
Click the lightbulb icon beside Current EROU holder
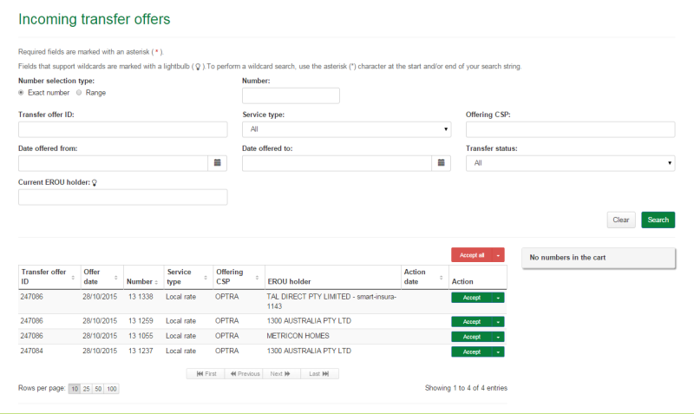(95, 182)
